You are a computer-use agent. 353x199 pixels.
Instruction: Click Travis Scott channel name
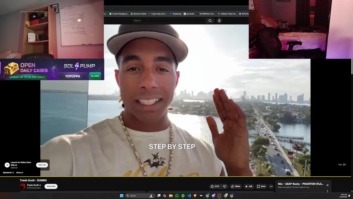coord(33,185)
